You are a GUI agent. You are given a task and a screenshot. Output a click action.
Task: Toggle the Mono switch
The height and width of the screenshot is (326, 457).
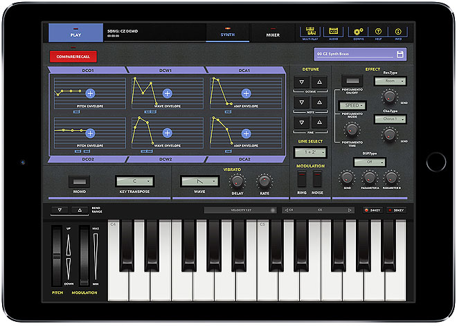click(78, 181)
